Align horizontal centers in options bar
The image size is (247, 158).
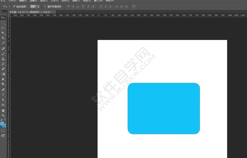[x=89, y=6]
